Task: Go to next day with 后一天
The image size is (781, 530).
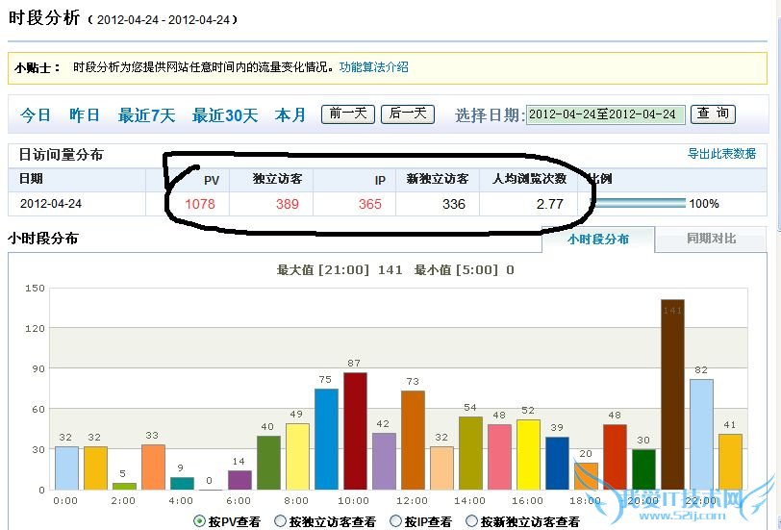Action: point(408,114)
